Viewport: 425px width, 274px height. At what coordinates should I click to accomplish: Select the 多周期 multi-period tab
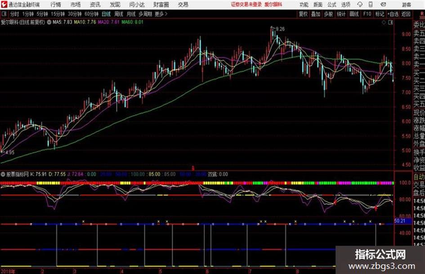tap(145, 14)
